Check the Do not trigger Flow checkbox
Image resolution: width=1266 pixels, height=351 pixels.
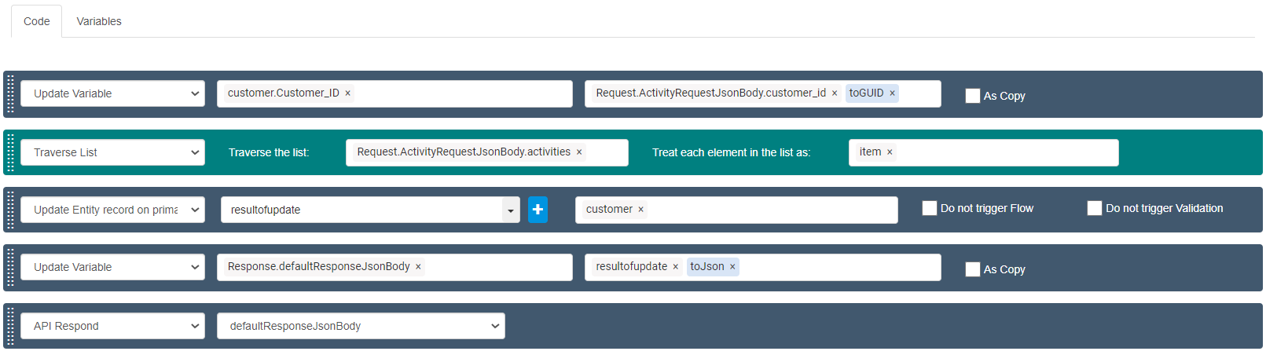tap(929, 208)
